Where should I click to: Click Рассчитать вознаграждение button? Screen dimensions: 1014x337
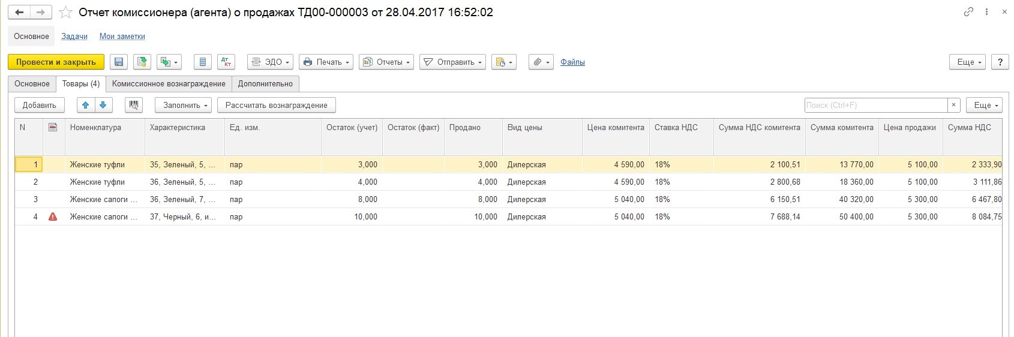point(276,106)
